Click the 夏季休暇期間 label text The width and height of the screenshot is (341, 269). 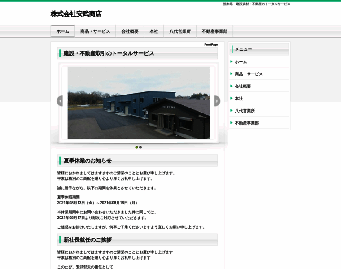click(x=69, y=197)
